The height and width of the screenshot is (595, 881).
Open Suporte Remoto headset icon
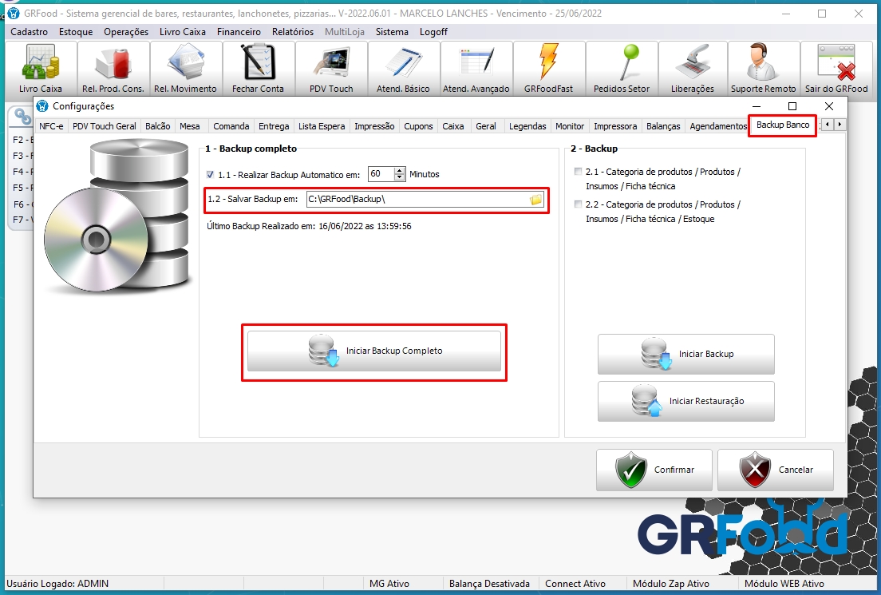click(763, 68)
